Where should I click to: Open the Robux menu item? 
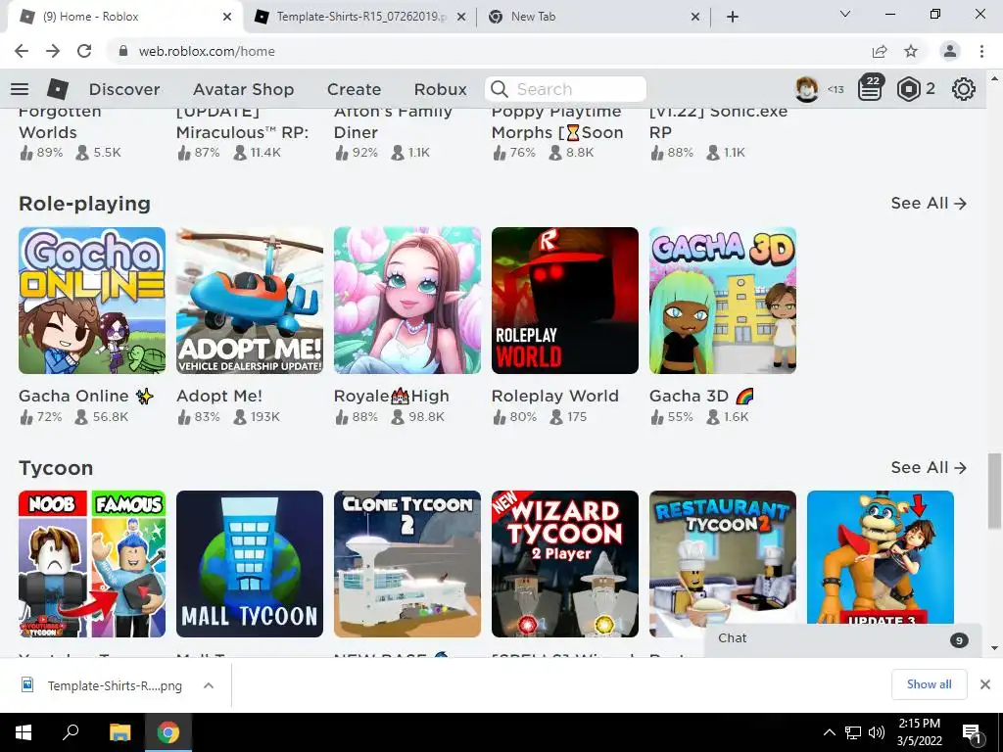click(x=440, y=89)
